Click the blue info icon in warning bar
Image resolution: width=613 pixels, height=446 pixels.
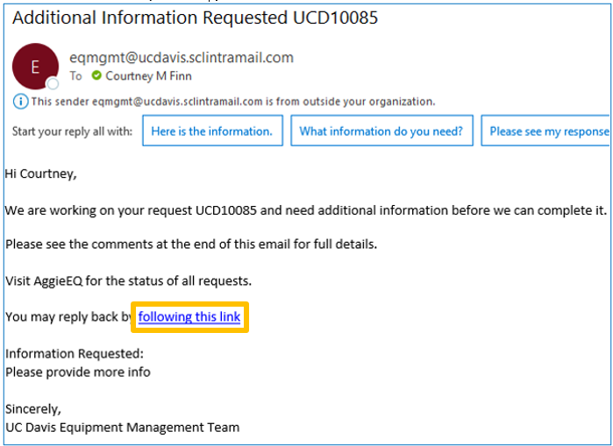tap(20, 102)
